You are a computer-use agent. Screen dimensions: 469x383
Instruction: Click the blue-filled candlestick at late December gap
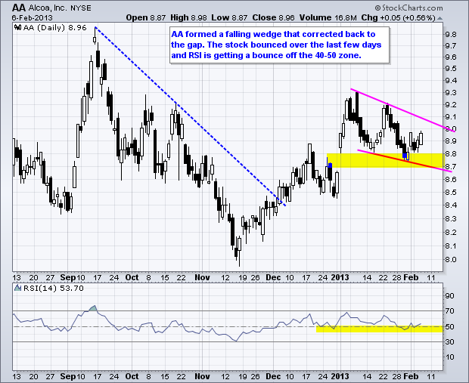331,165
